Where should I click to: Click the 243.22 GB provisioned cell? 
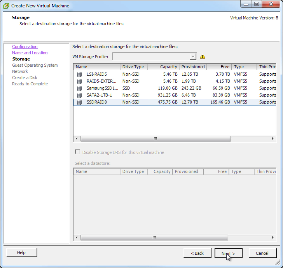[x=191, y=88]
